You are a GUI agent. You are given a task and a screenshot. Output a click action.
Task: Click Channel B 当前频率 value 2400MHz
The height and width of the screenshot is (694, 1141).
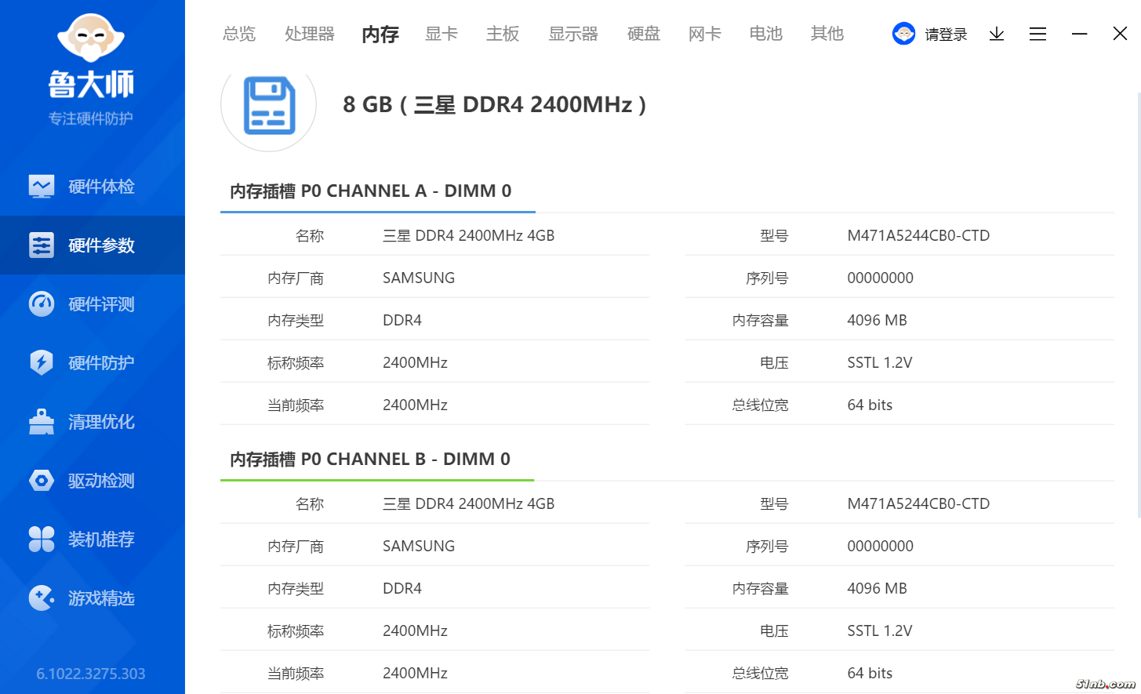coord(415,673)
